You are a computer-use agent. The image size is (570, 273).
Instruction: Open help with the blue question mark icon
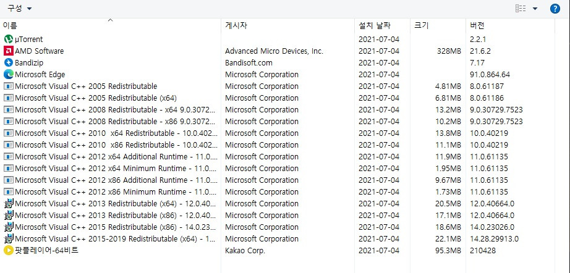(555, 9)
